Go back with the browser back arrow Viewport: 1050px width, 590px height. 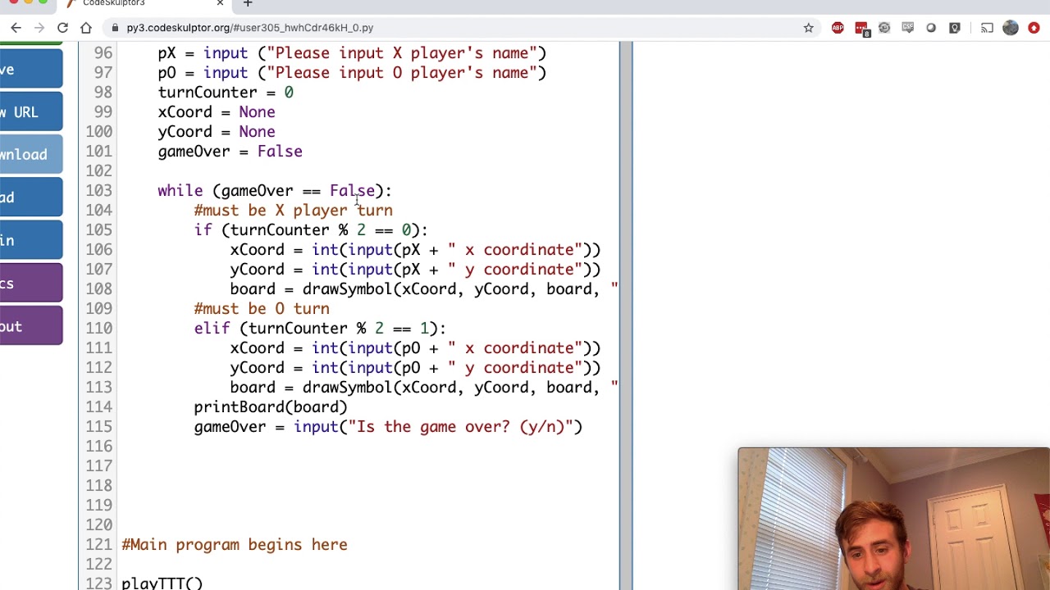(x=16, y=28)
